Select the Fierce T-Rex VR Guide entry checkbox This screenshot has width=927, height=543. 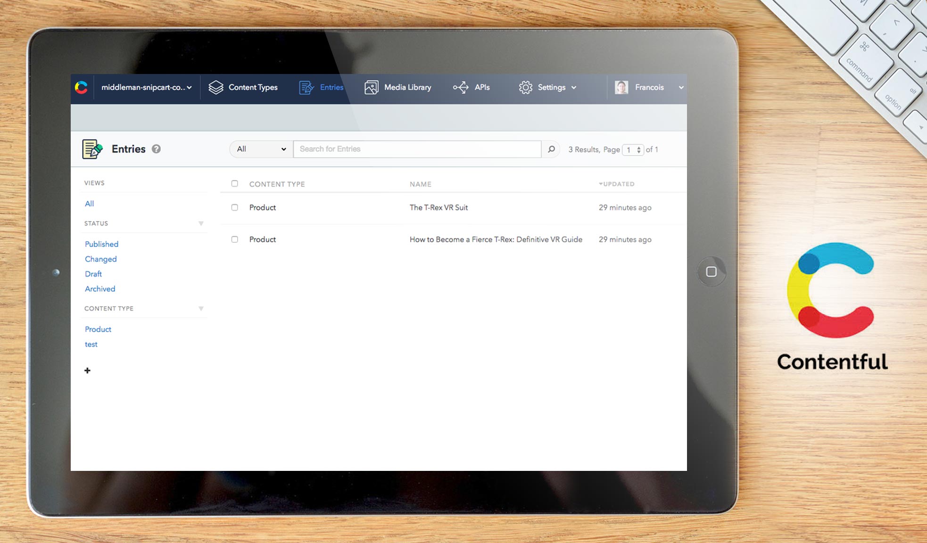click(234, 239)
